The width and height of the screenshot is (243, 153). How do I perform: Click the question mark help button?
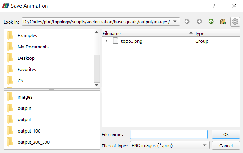[x=214, y=6]
